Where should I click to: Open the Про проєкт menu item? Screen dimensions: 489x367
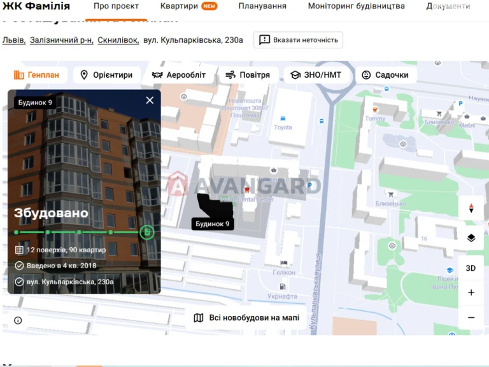pyautogui.click(x=116, y=6)
